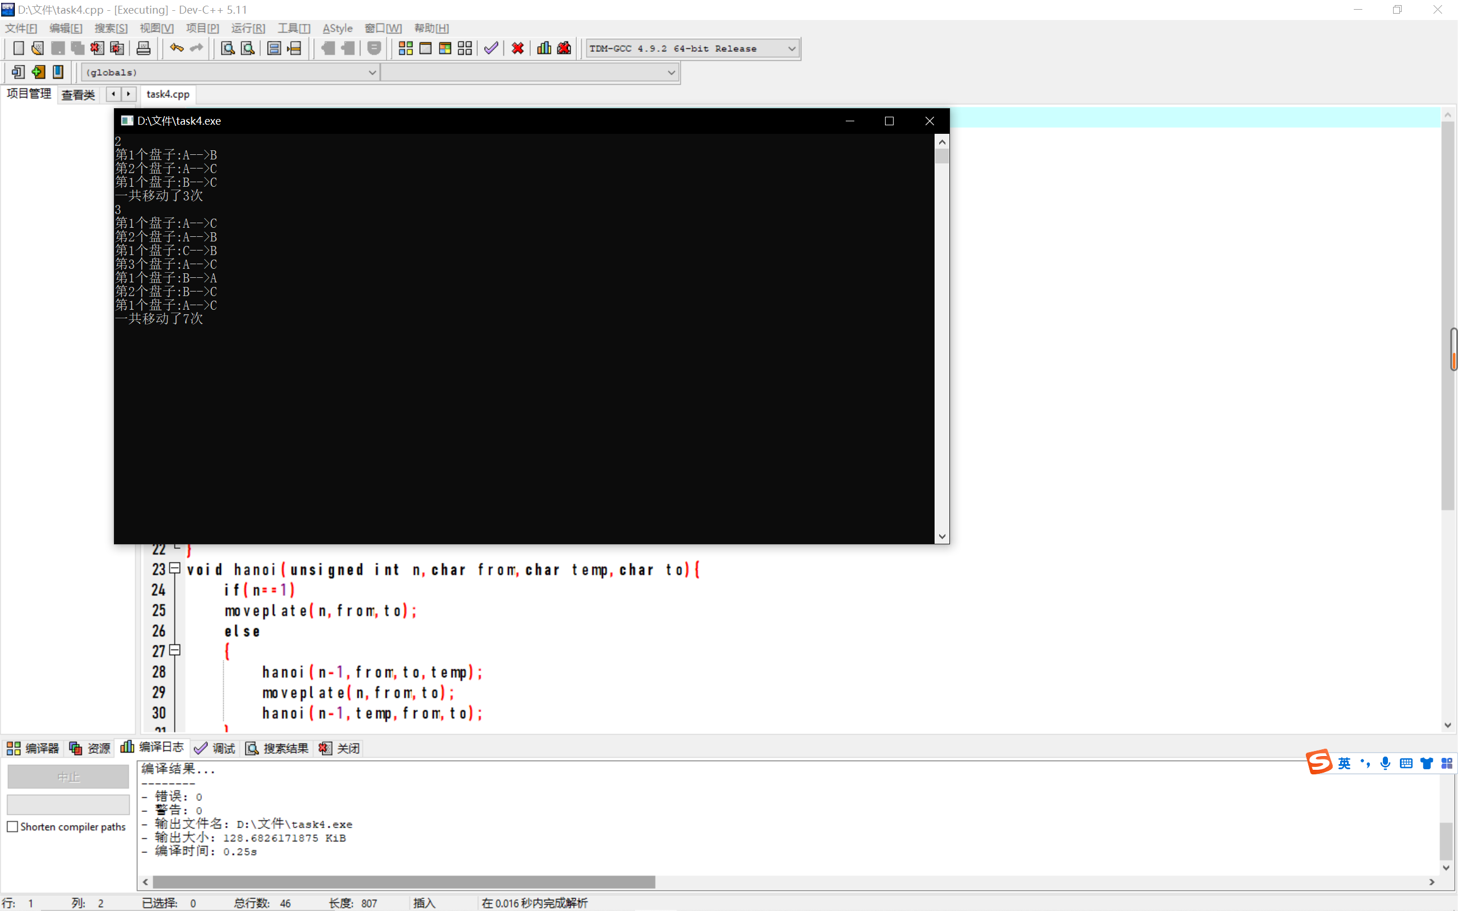Image resolution: width=1458 pixels, height=911 pixels.
Task: Open the 运行[R] menu
Action: tap(248, 28)
